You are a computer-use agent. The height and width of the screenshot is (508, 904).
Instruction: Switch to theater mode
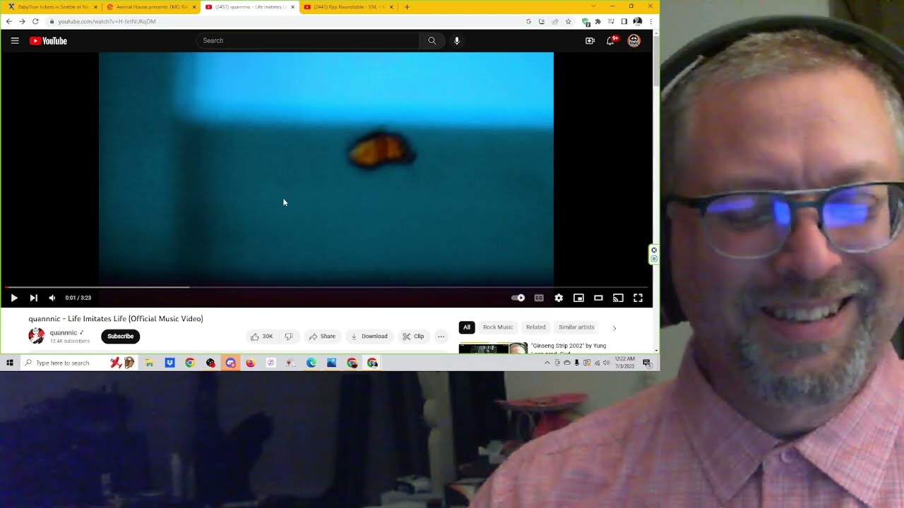[x=598, y=298]
